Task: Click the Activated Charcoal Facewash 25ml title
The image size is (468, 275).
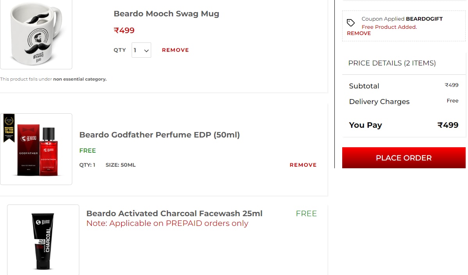Action: [x=174, y=213]
